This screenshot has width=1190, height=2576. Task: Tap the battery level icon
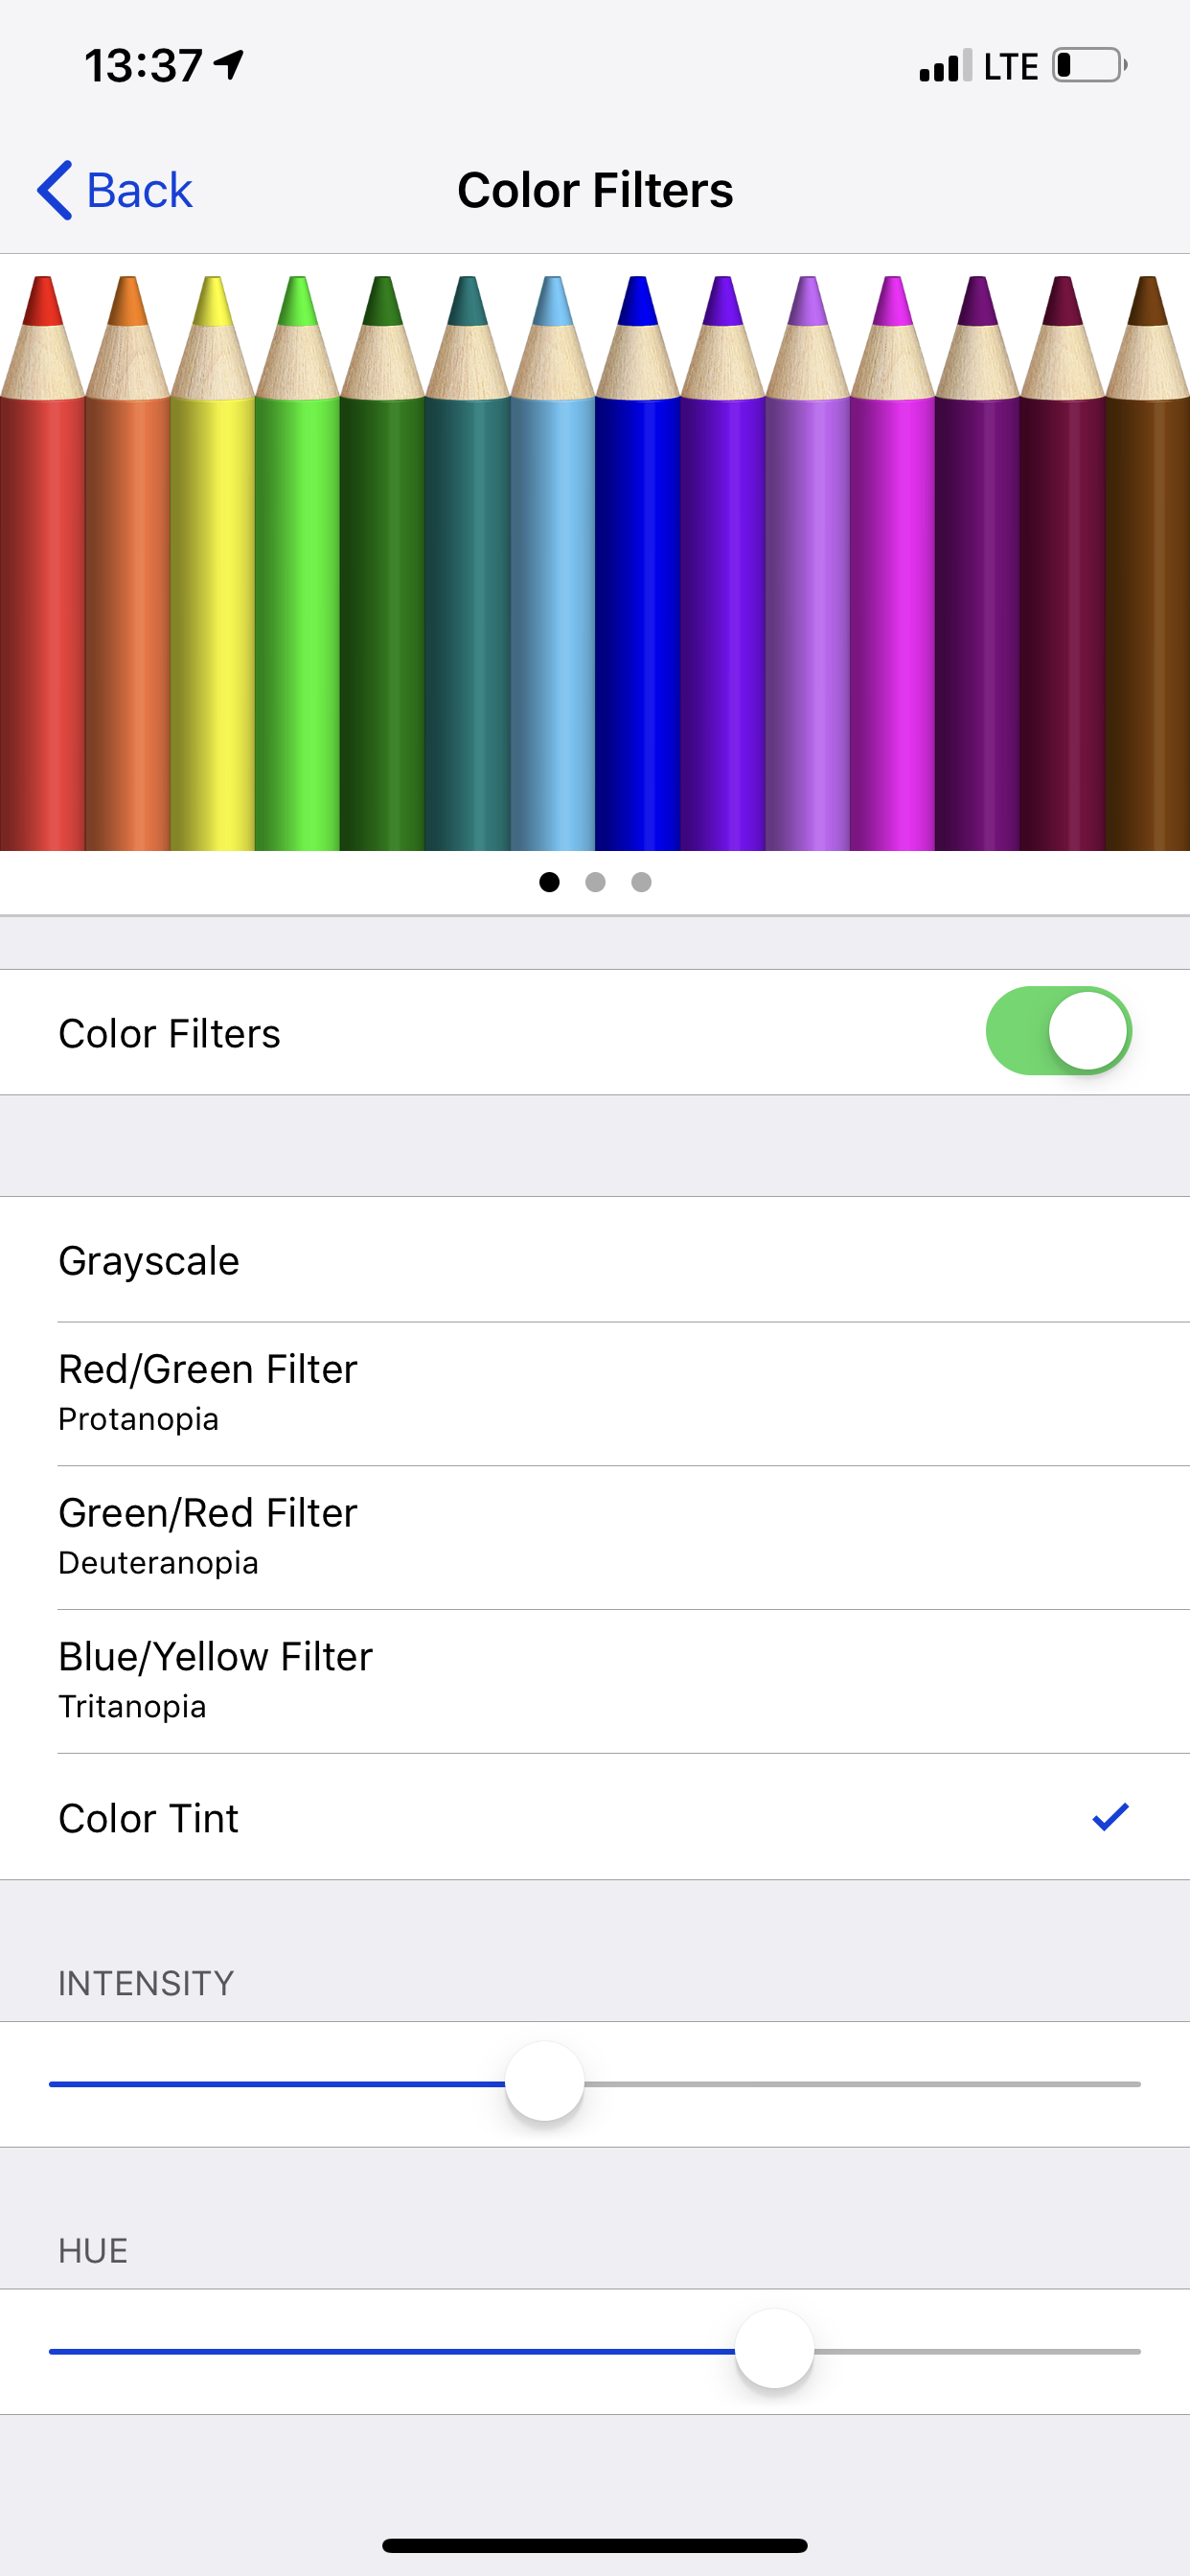1089,65
